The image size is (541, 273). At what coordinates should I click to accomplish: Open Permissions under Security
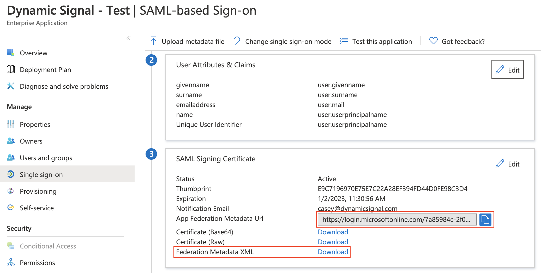click(37, 263)
